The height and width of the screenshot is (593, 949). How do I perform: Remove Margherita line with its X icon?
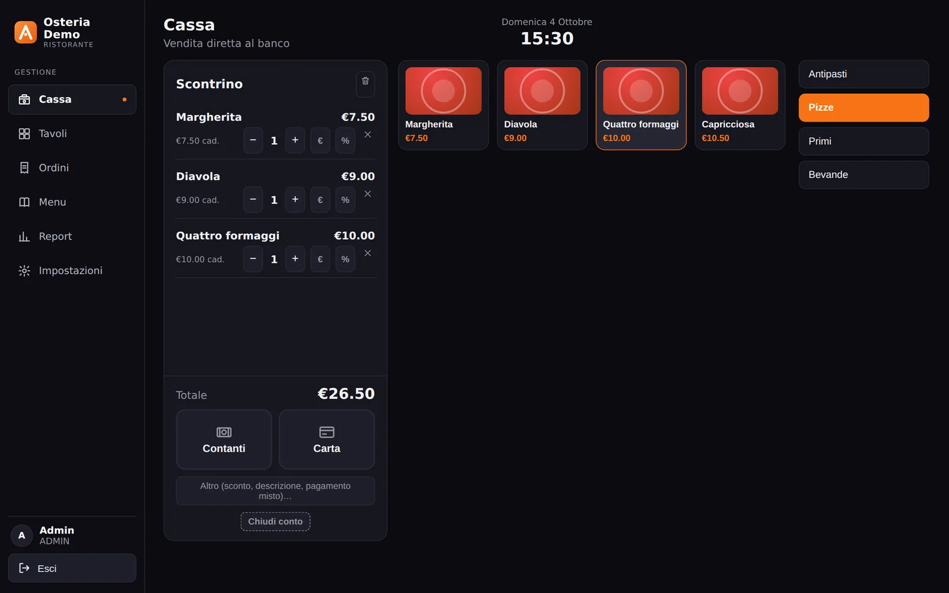368,135
